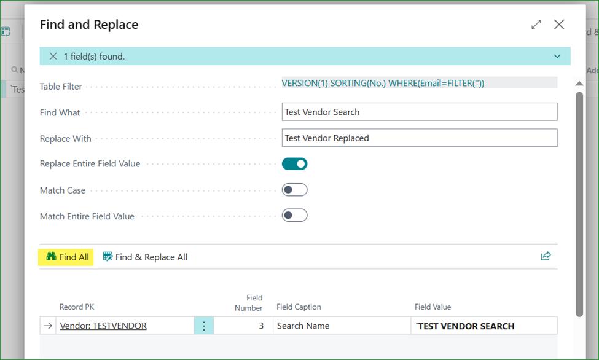The height and width of the screenshot is (360, 599).
Task: Click the share icon above results
Action: 546,256
